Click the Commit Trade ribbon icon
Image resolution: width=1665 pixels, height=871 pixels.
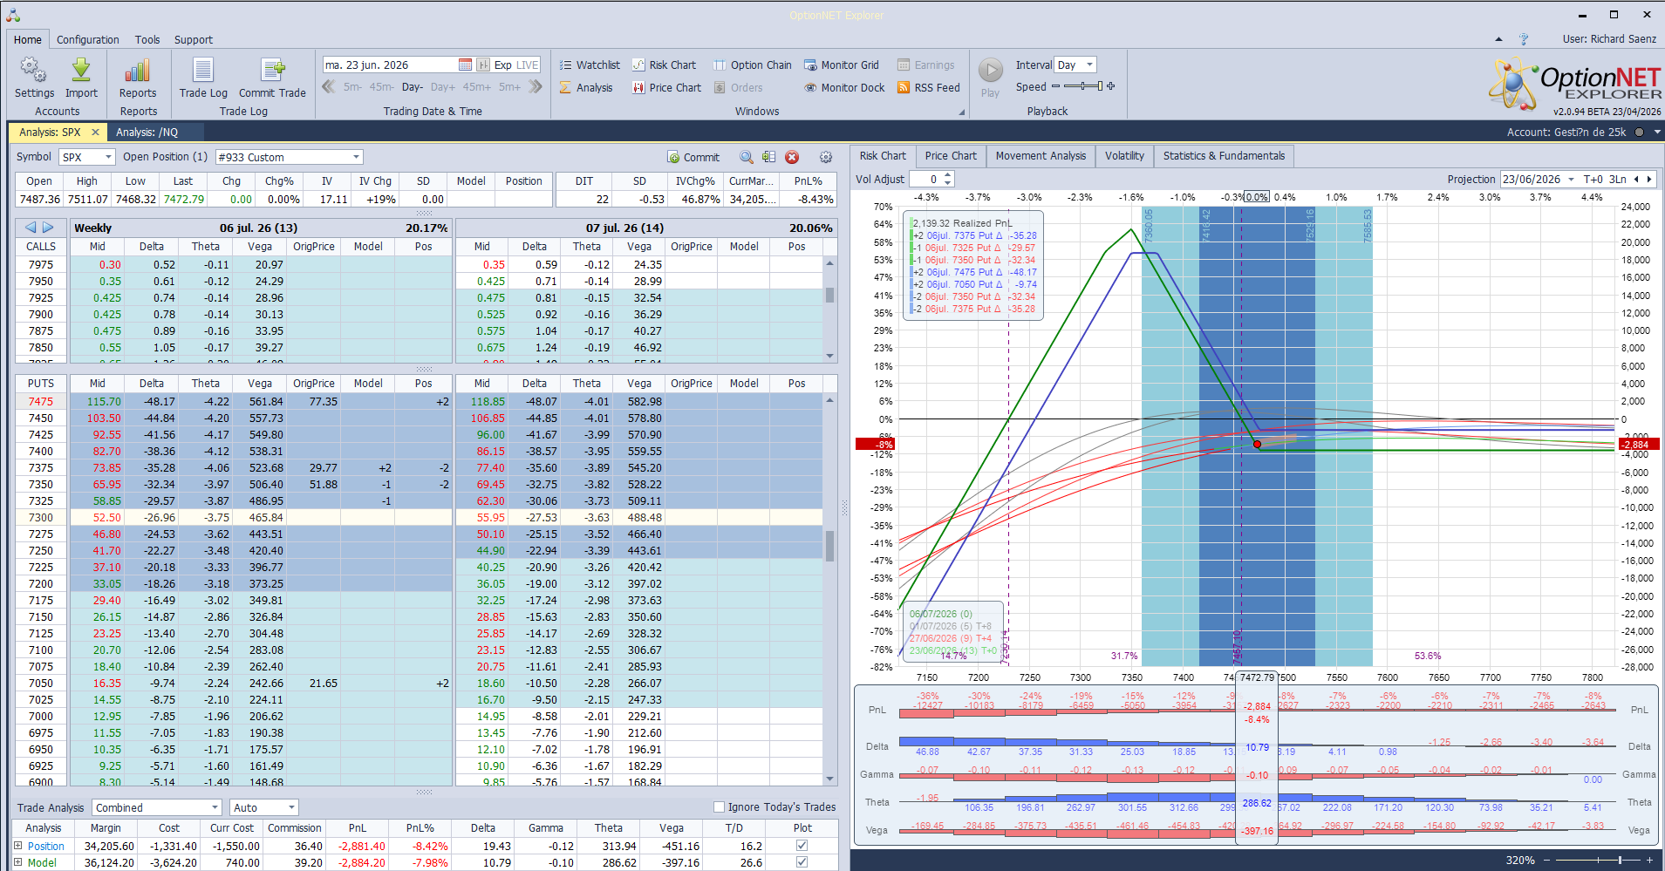click(x=272, y=71)
